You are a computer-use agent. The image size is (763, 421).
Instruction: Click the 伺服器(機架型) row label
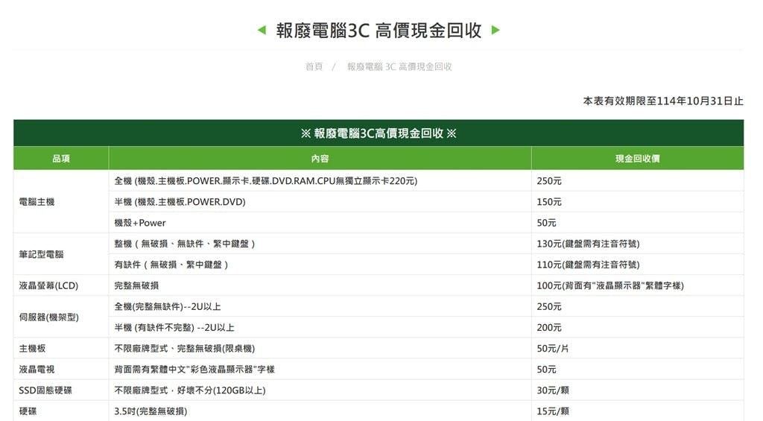click(49, 317)
